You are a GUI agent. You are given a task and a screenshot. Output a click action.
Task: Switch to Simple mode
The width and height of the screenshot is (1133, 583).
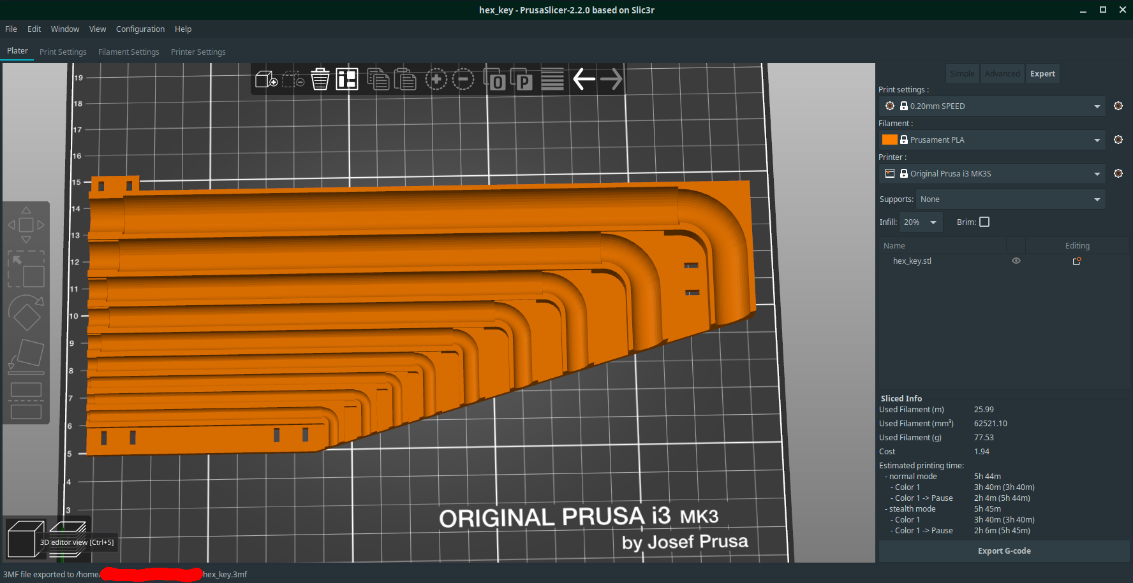[962, 74]
